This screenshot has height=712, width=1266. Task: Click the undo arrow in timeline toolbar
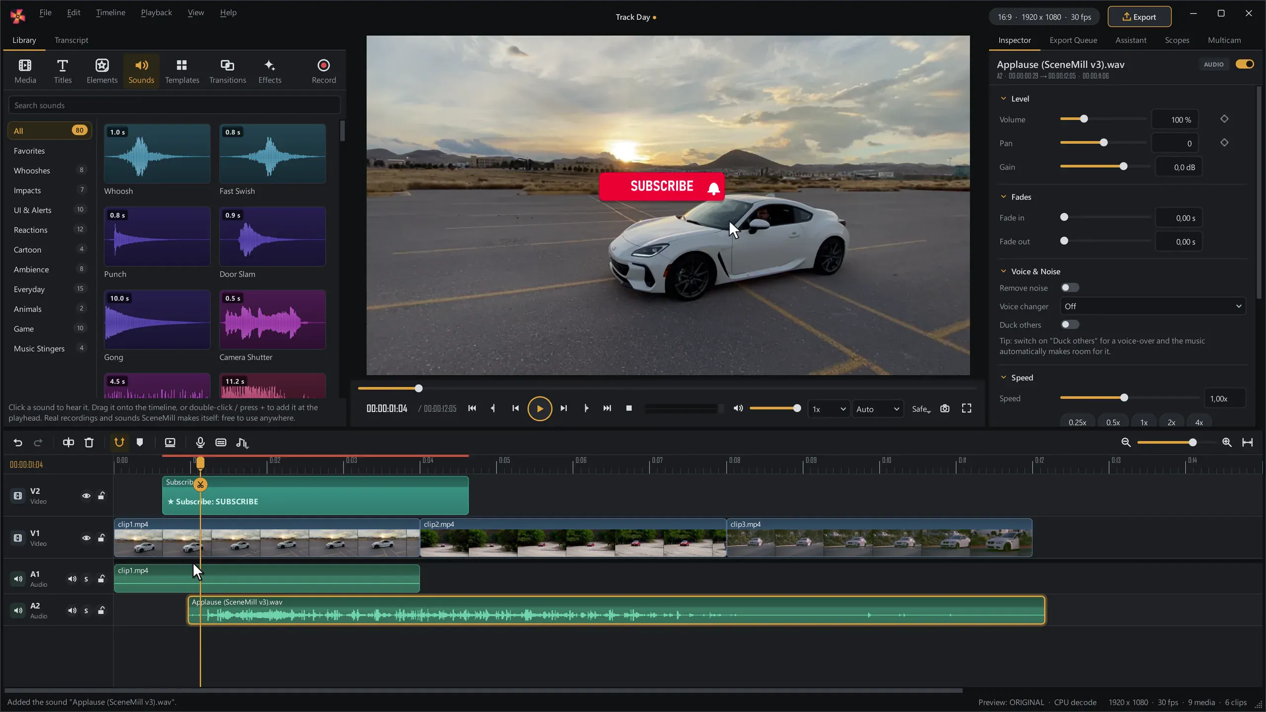18,443
